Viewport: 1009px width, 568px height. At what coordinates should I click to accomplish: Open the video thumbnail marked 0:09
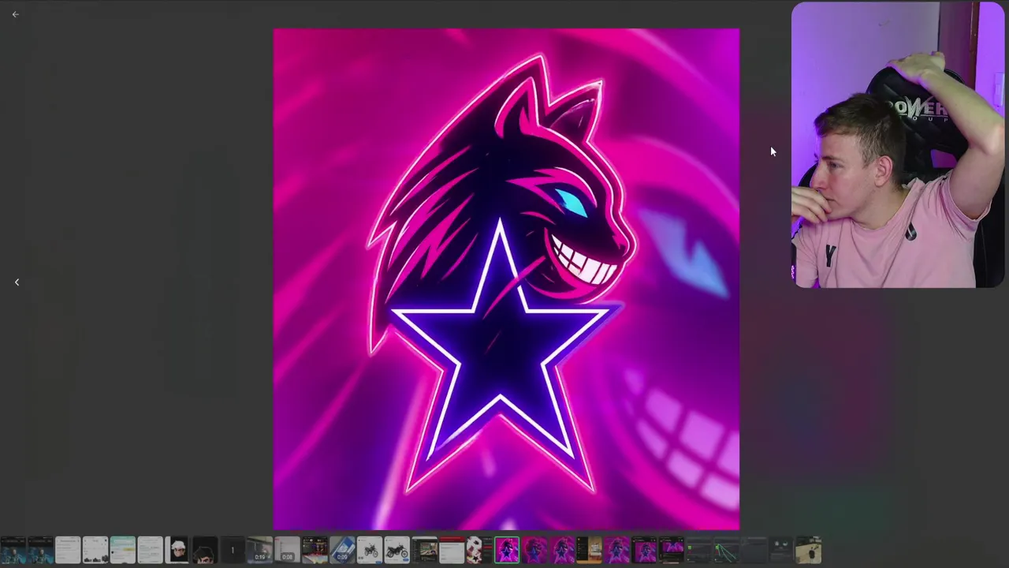coord(342,550)
